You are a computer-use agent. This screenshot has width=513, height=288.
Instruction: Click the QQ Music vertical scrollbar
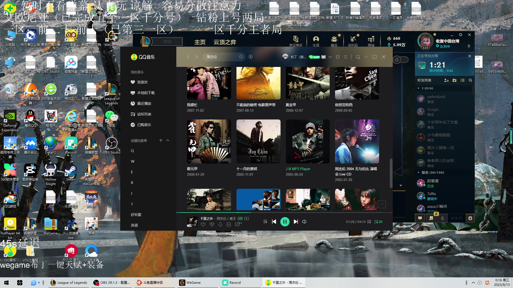point(391,173)
